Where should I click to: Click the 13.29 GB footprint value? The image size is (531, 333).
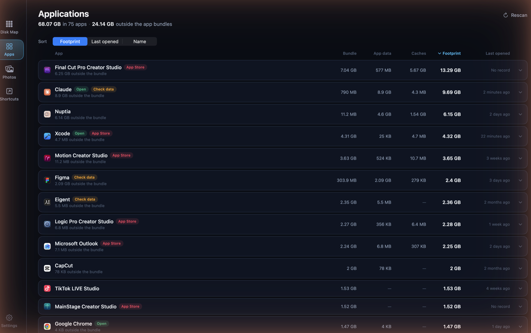click(450, 70)
